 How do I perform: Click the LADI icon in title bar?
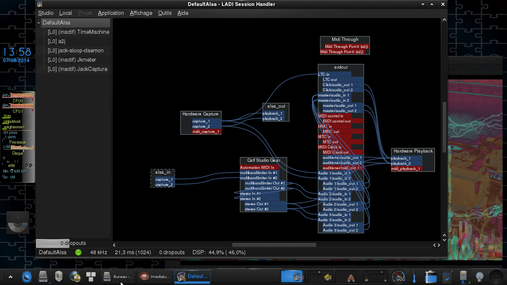pyautogui.click(x=40, y=4)
